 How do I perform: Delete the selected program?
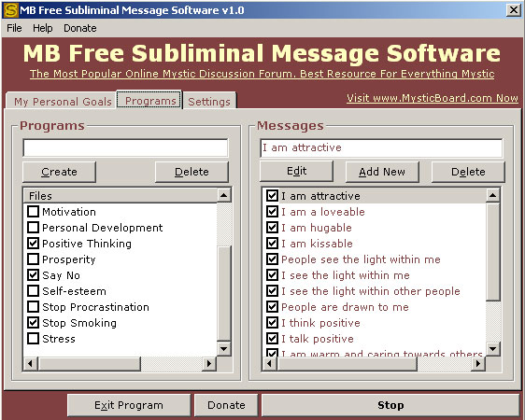(x=192, y=172)
